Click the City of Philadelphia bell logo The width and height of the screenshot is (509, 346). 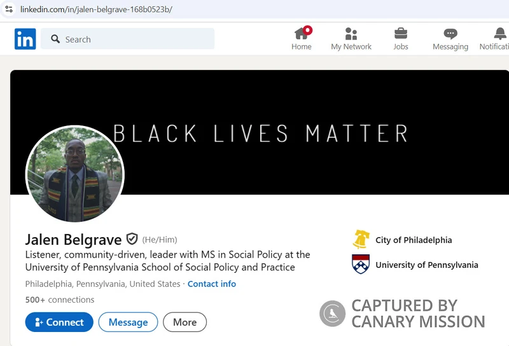coord(361,240)
